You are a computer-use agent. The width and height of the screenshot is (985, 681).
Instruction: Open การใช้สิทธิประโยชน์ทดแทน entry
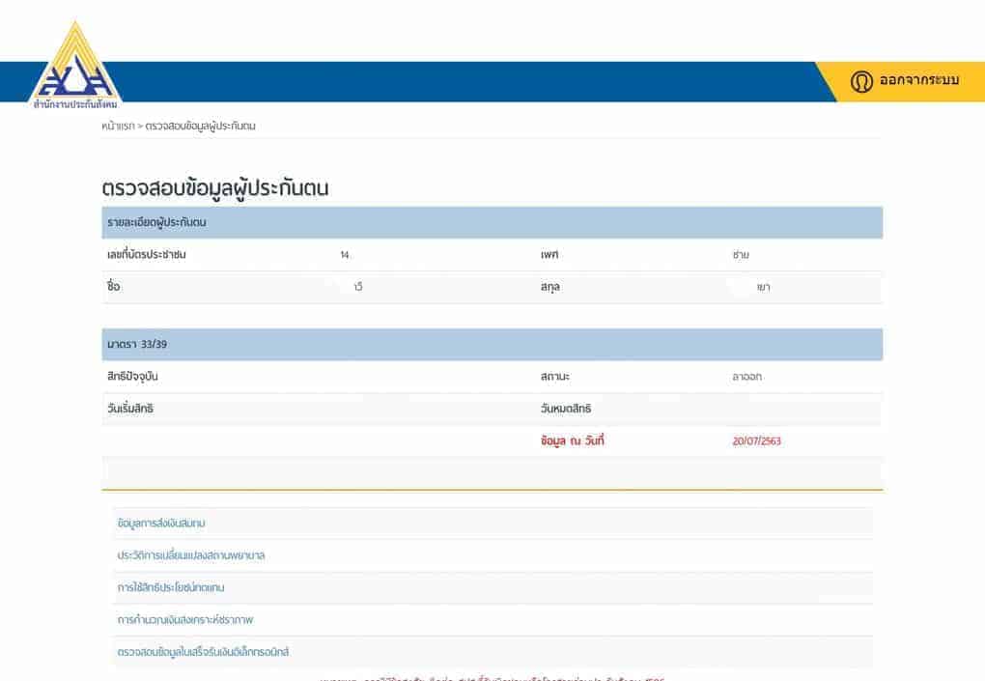pyautogui.click(x=170, y=587)
